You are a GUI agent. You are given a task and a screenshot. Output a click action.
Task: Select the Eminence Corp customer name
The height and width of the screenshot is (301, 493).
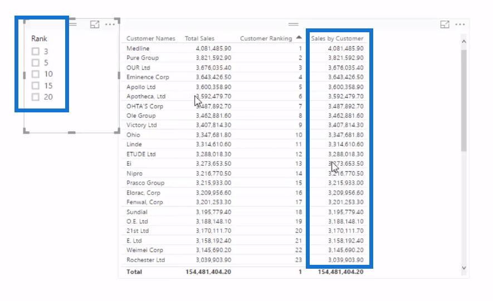pos(148,77)
